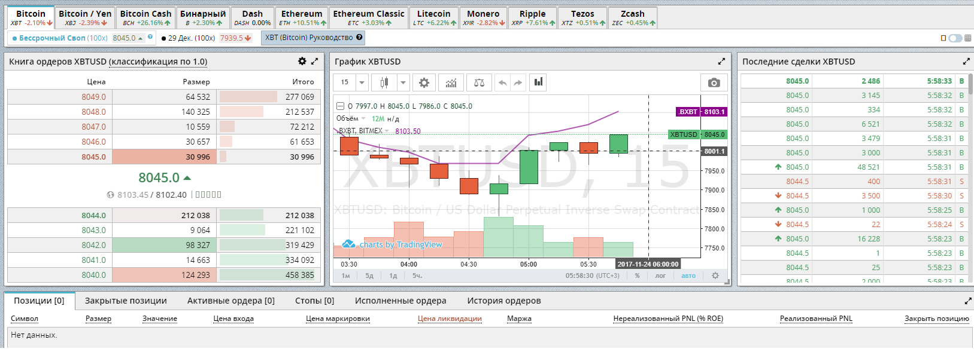Click the large 8045.0 last price
Screen dimensions: 974x355
pos(159,177)
